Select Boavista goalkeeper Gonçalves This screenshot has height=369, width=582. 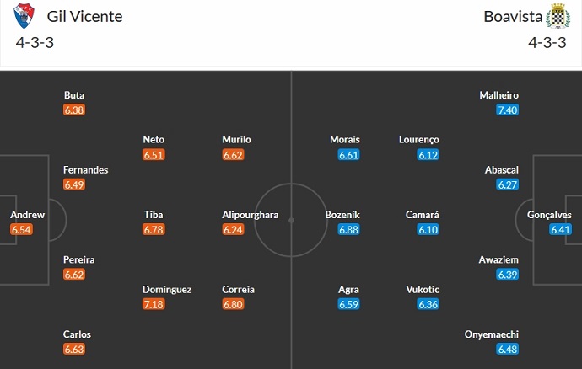(x=554, y=215)
